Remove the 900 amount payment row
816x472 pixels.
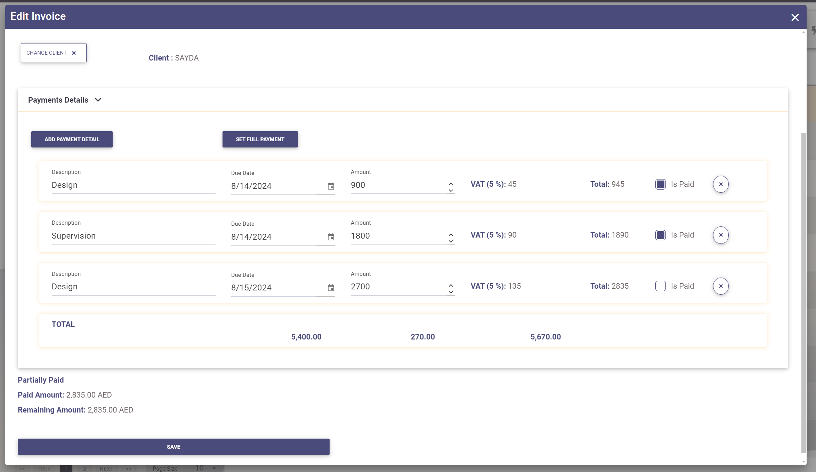(x=720, y=184)
